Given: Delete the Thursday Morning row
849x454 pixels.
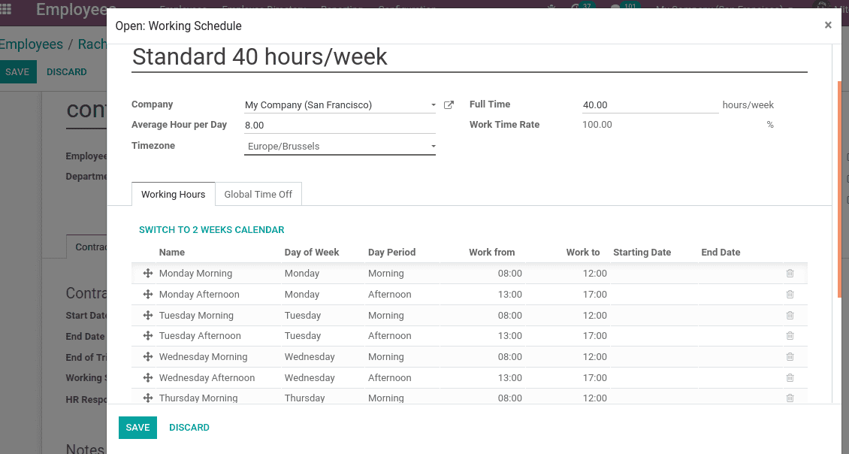Looking at the screenshot, I should pos(790,398).
